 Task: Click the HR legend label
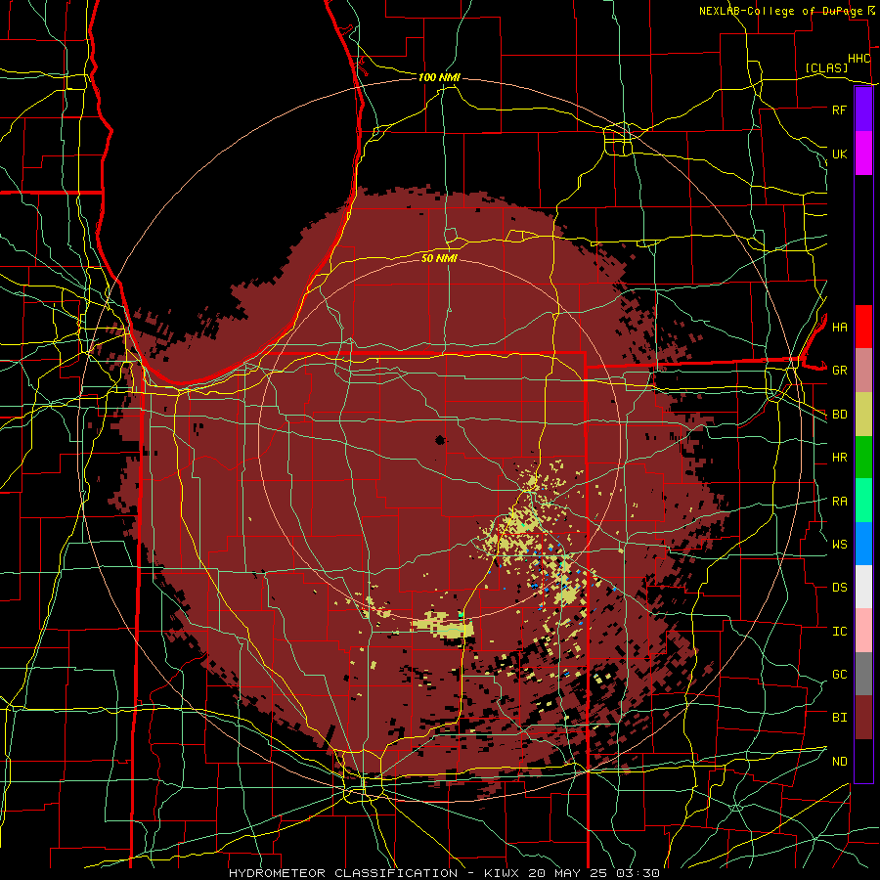839,458
